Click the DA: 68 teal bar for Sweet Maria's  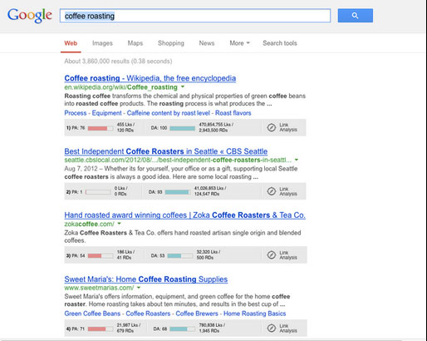click(x=182, y=329)
